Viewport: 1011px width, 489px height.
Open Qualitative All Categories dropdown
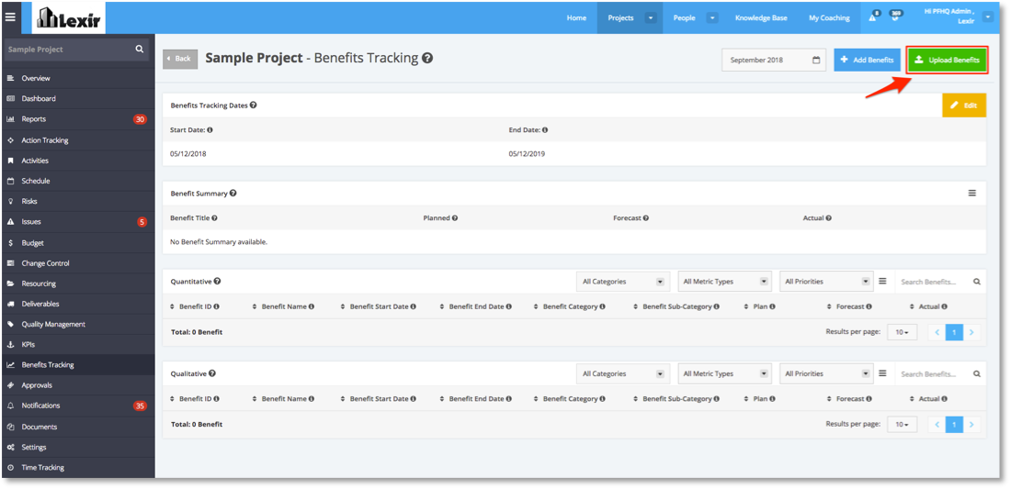622,373
